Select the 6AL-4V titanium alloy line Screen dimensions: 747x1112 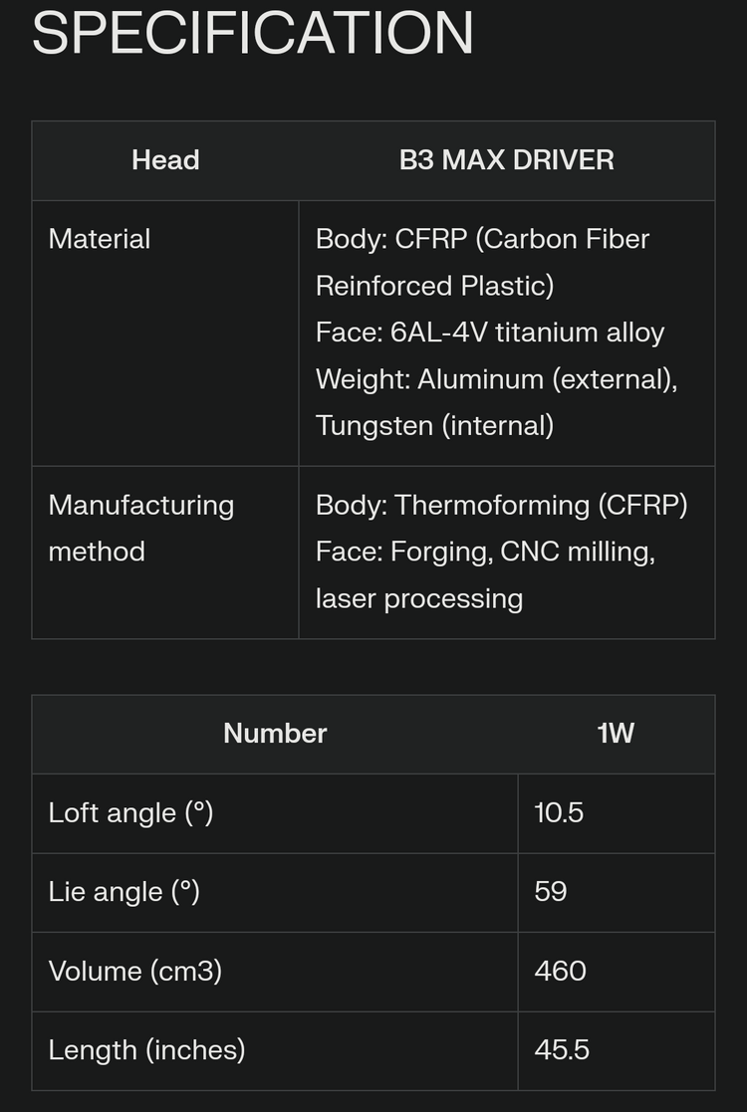coord(490,333)
